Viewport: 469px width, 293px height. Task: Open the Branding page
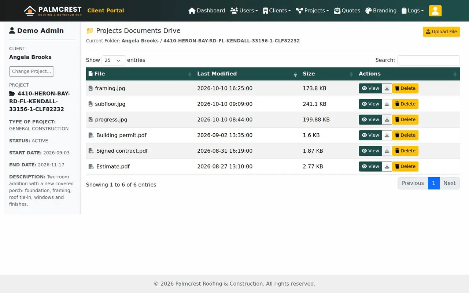pos(381,11)
